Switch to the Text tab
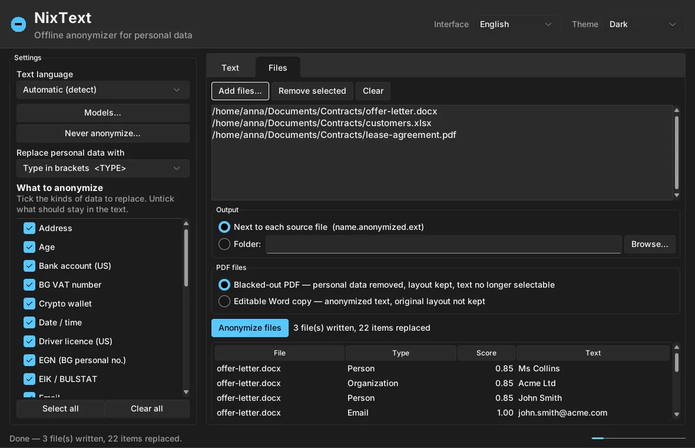Viewport: 695px width, 448px height. pos(230,67)
